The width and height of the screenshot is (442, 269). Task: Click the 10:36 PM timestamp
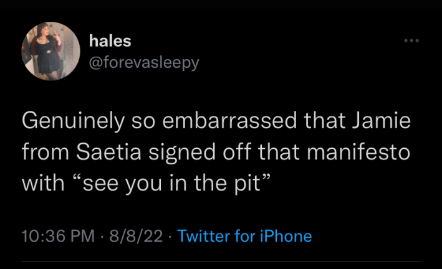point(58,237)
